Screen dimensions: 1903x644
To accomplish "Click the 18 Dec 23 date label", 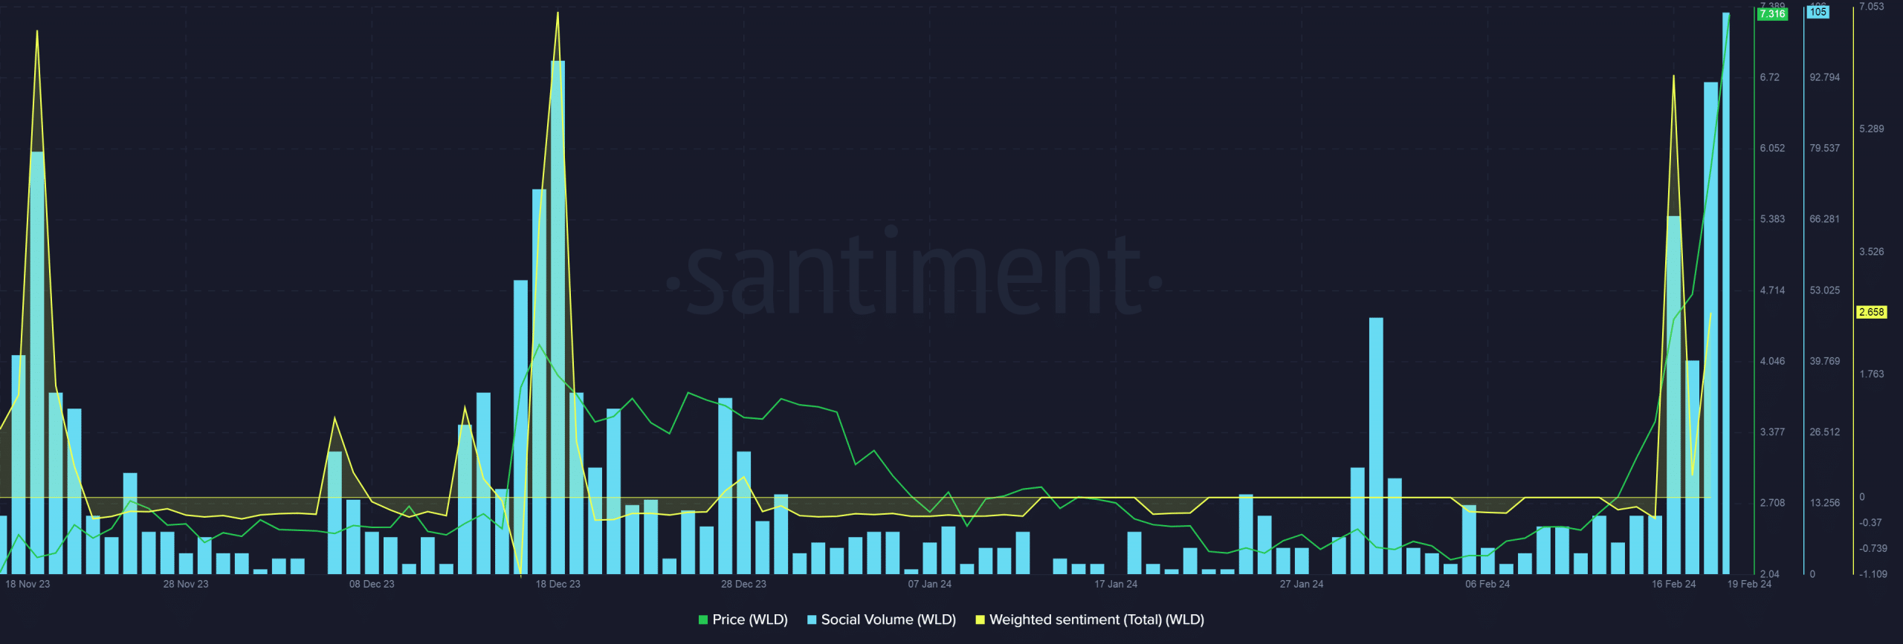I will coord(558,584).
